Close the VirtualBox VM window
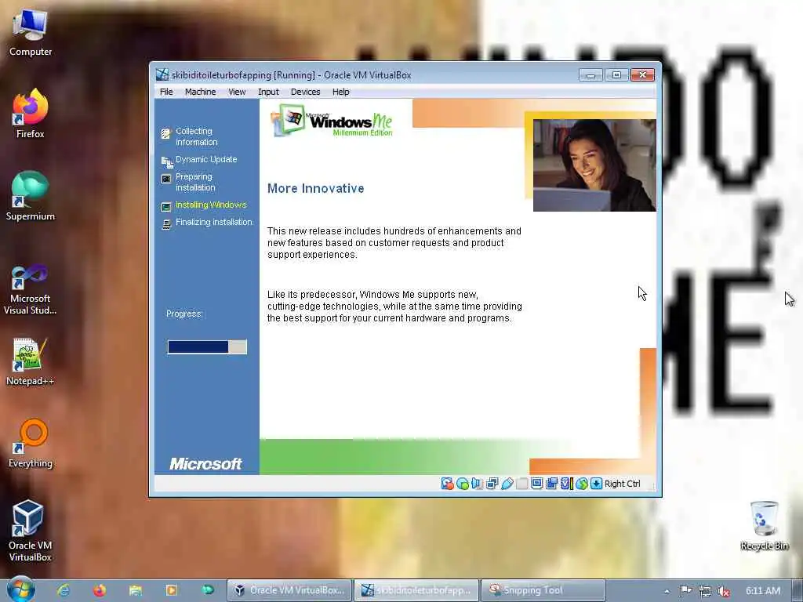The height and width of the screenshot is (602, 803). pos(643,75)
